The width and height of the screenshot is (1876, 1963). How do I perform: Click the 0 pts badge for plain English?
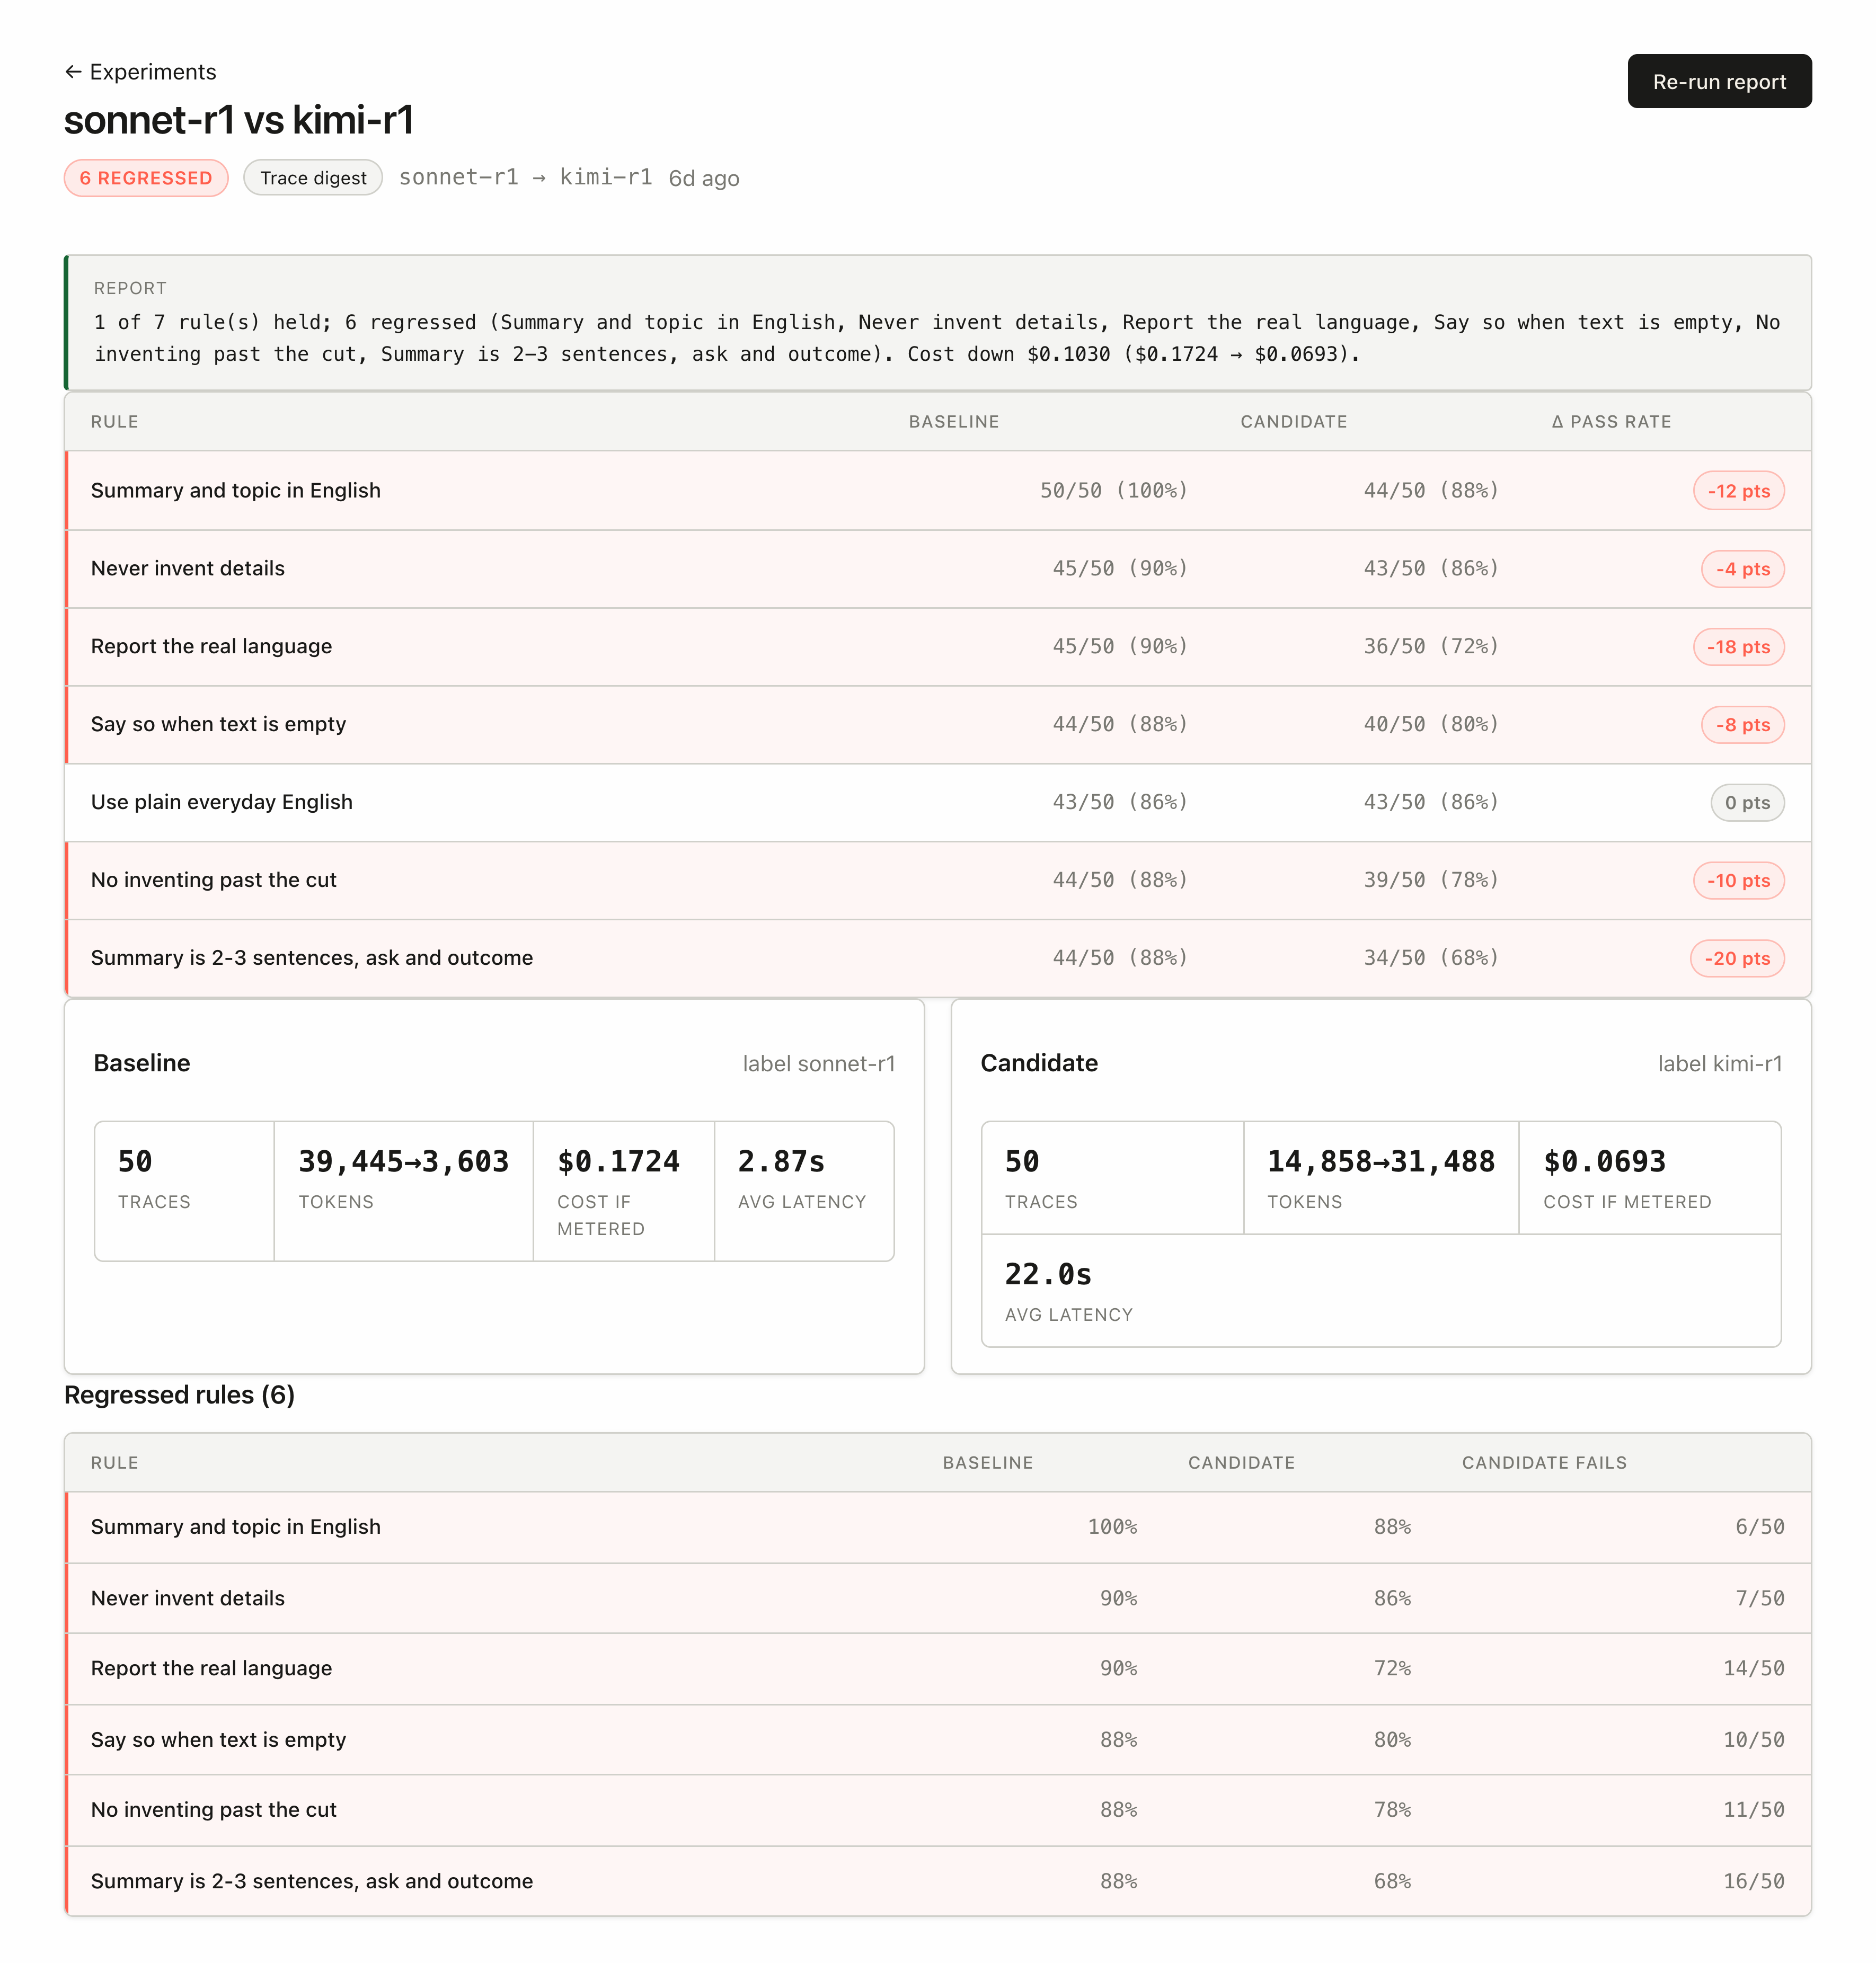coord(1747,803)
